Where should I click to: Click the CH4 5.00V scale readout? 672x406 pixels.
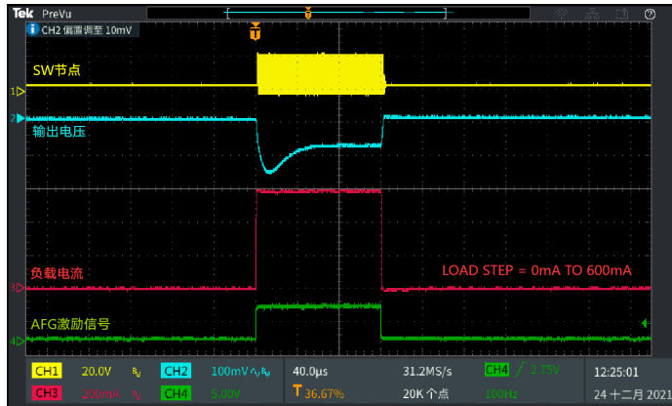pos(226,393)
